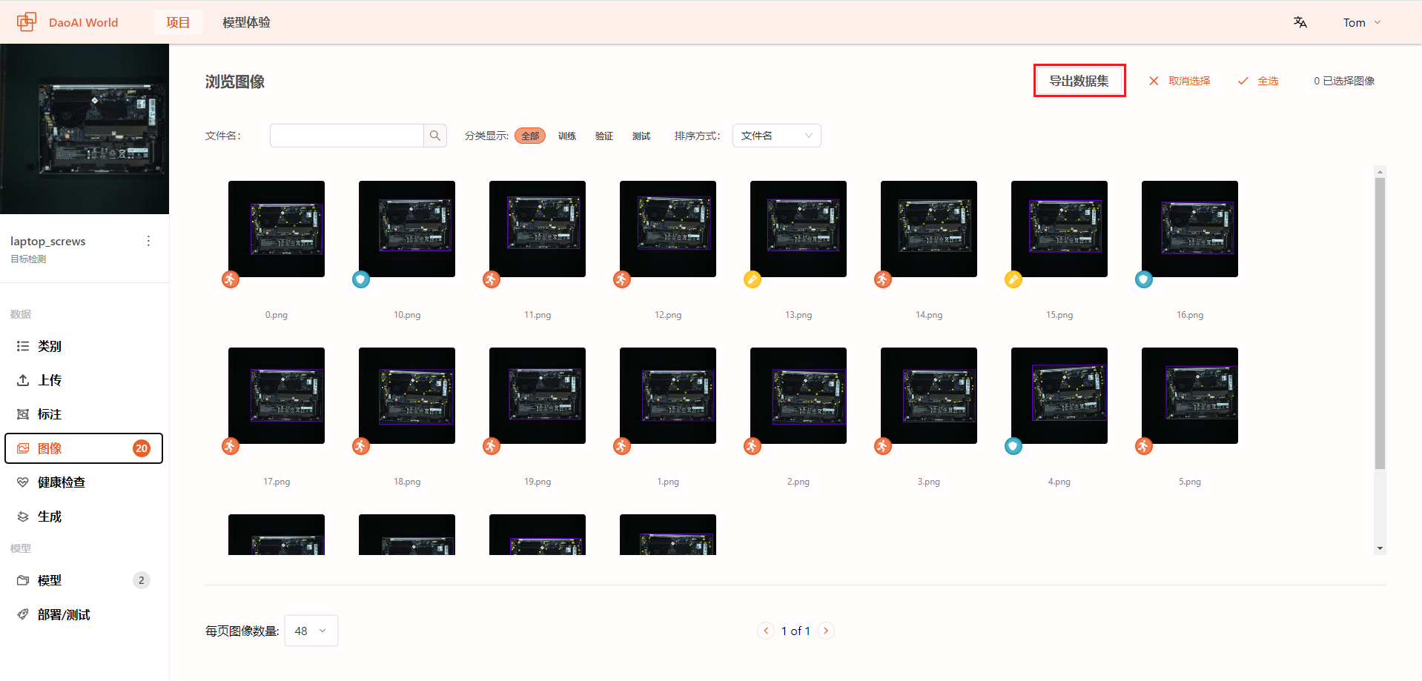The width and height of the screenshot is (1422, 681).
Task: Click the training badge on 2.png
Action: [x=753, y=446]
